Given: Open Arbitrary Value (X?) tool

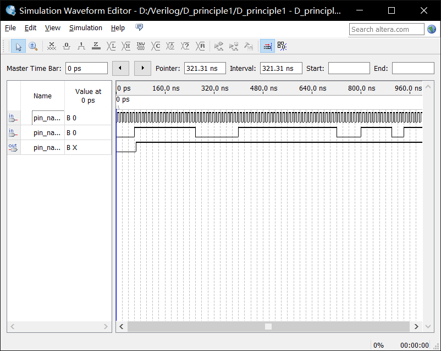Looking at the screenshot, I should pos(185,46).
